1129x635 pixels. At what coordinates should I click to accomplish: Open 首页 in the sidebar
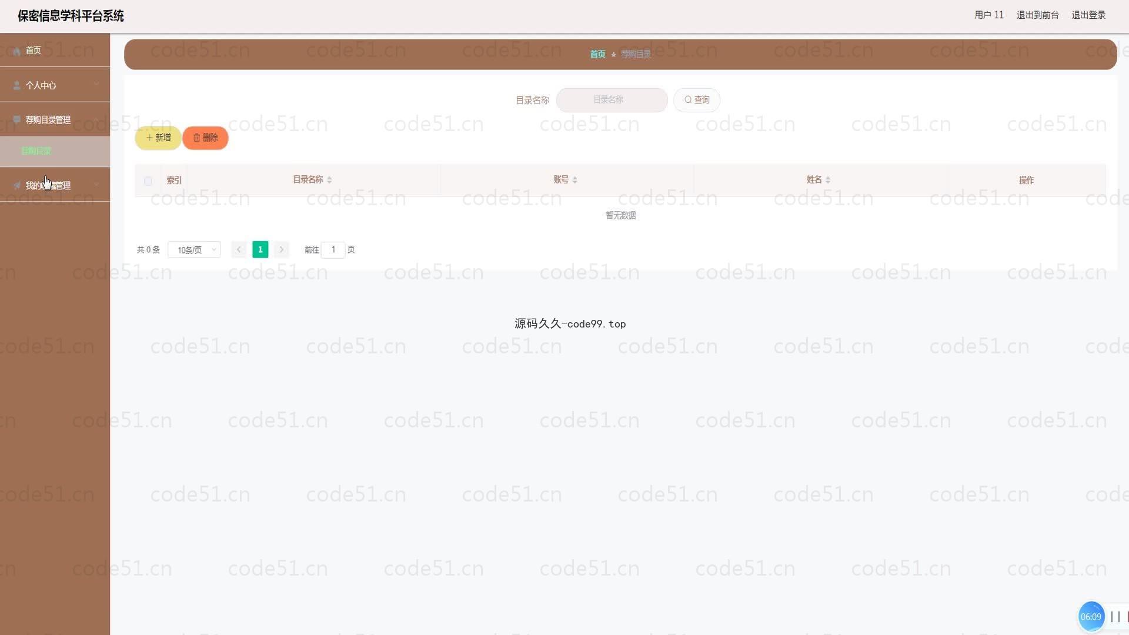click(x=55, y=50)
